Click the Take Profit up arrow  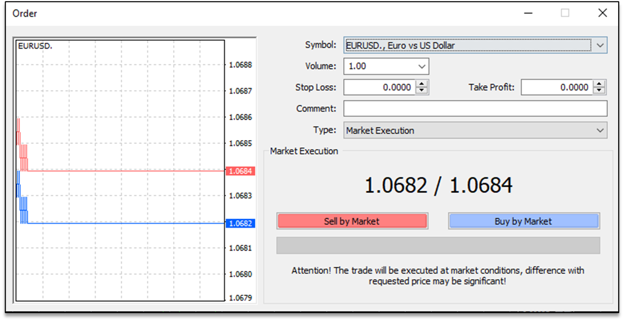(599, 84)
